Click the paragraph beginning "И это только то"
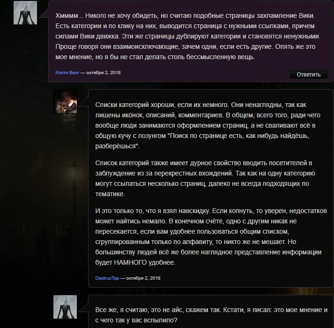The height and width of the screenshot is (328, 334). coord(211,236)
